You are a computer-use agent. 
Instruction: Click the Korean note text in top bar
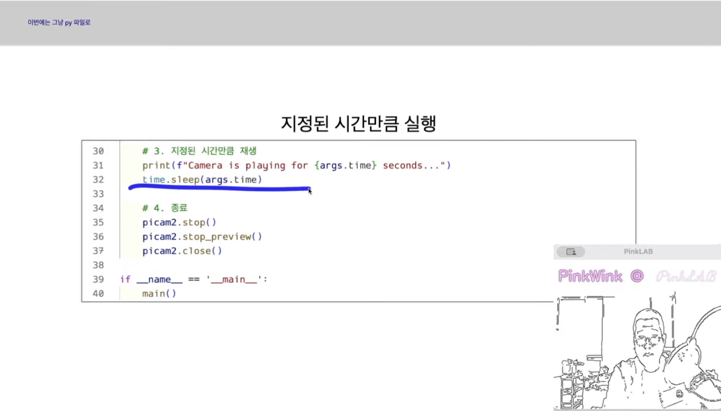click(59, 22)
